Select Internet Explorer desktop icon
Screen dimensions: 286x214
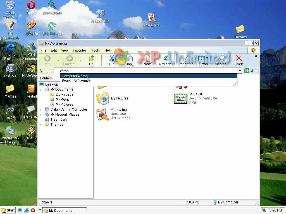pos(10,52)
